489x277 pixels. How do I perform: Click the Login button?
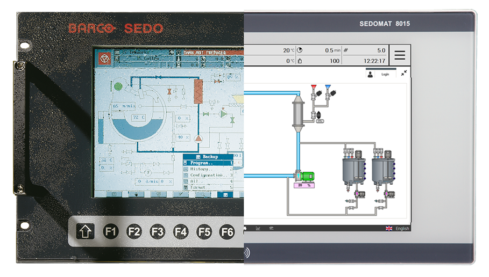[385, 75]
